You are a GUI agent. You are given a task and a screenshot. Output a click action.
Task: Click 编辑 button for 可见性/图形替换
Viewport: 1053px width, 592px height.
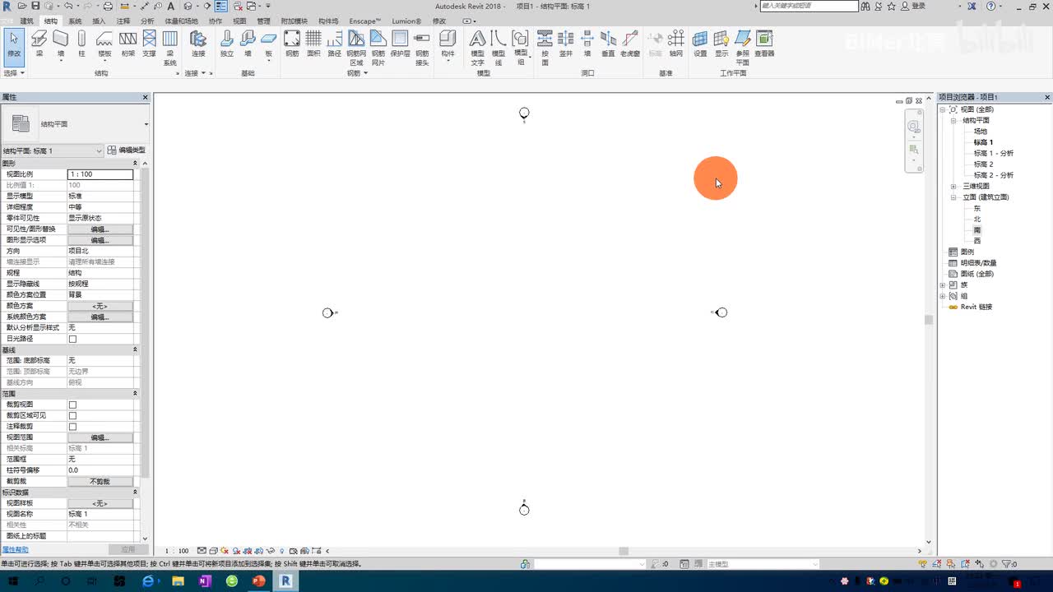[x=100, y=229]
